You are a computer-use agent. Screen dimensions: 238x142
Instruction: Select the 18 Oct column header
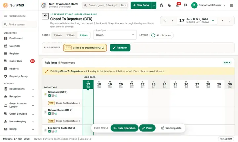point(99,85)
